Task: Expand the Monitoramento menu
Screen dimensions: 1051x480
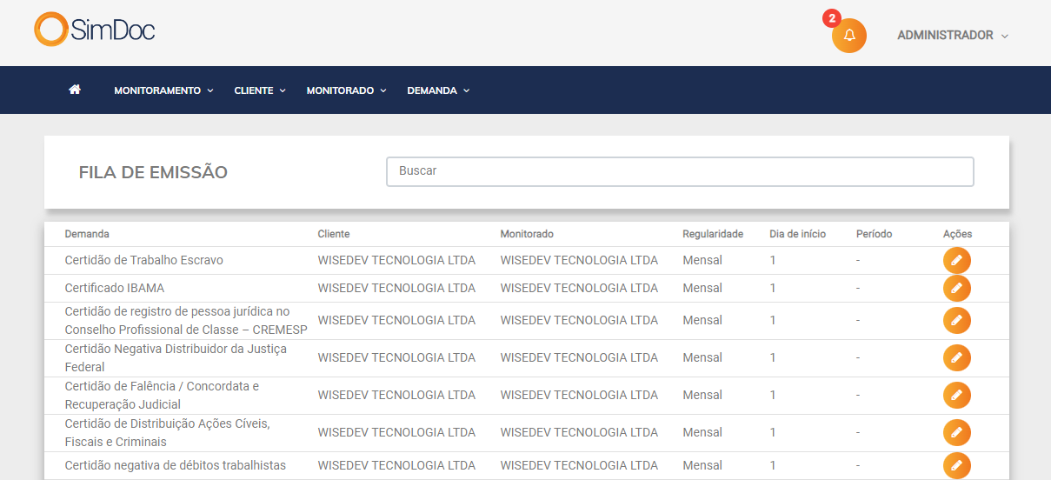Action: 163,90
